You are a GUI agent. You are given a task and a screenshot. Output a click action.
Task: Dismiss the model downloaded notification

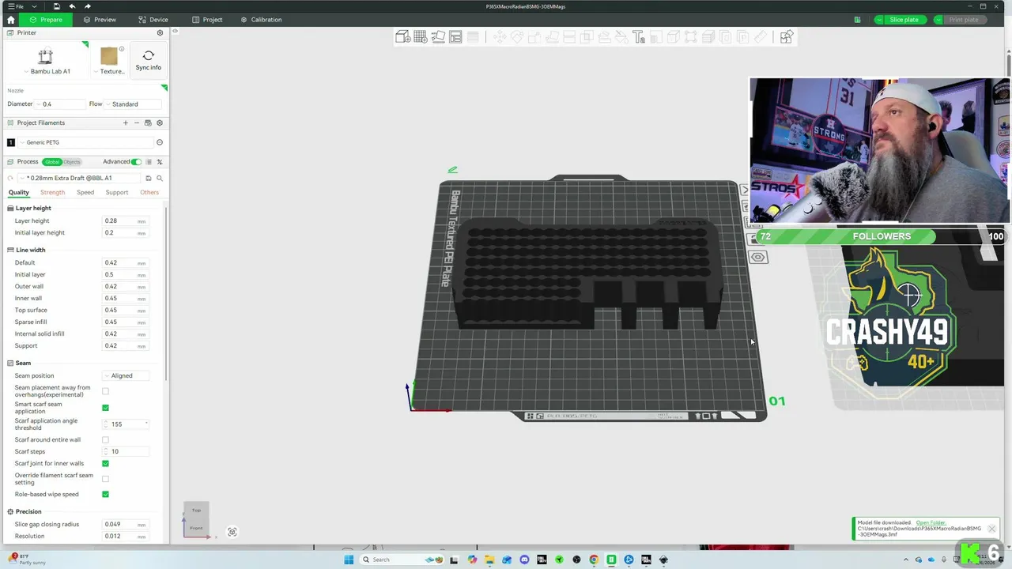point(991,528)
